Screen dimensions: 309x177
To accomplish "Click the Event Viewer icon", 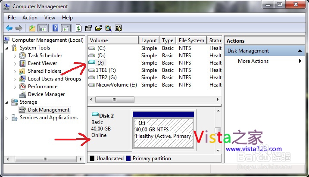I will [x=22, y=63].
